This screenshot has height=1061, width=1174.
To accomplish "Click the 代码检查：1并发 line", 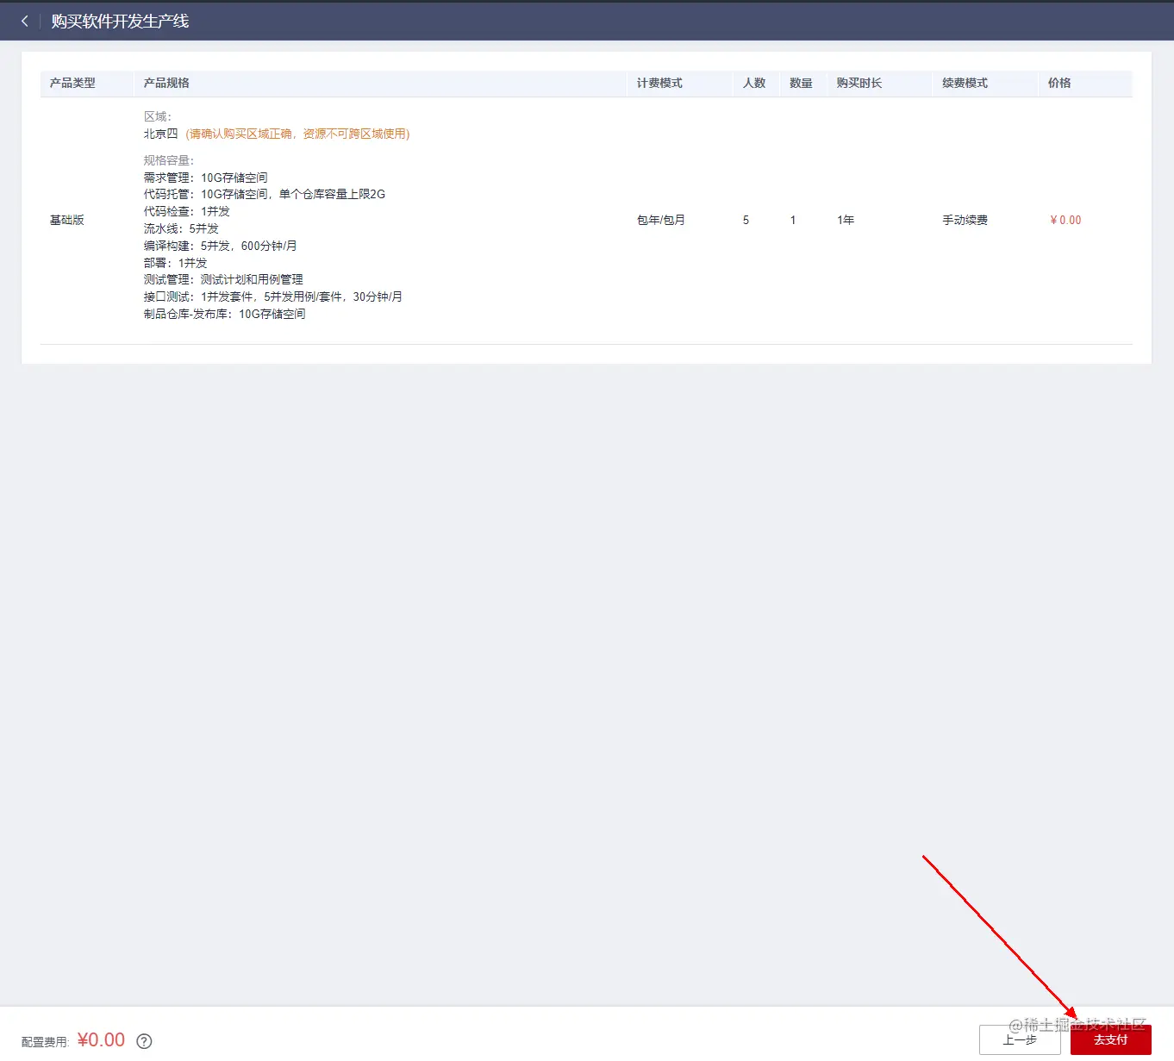I will 186,211.
